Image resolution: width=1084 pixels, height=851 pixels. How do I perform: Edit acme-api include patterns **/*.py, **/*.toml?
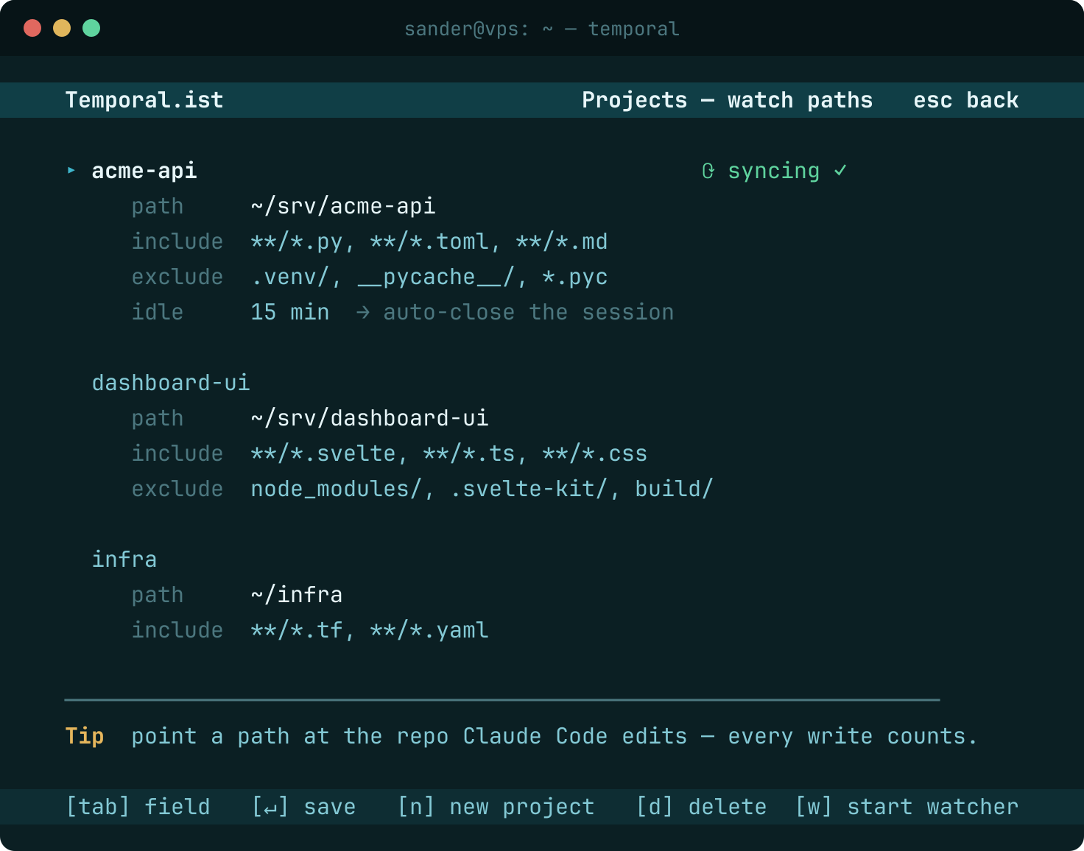[429, 241]
